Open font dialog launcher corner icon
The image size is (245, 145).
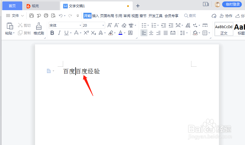136,38
